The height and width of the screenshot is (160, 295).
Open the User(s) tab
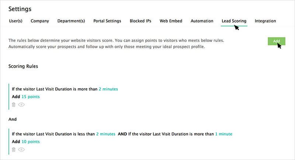15,21
